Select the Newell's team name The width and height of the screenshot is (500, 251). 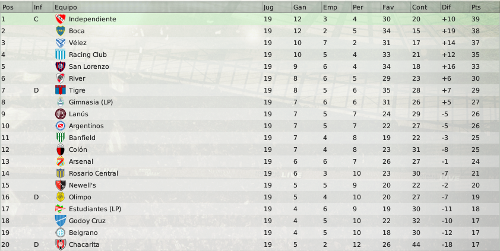point(83,185)
